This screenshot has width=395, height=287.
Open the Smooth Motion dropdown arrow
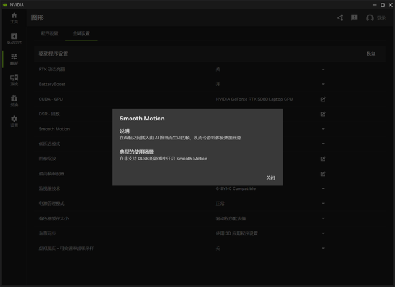coord(323,129)
